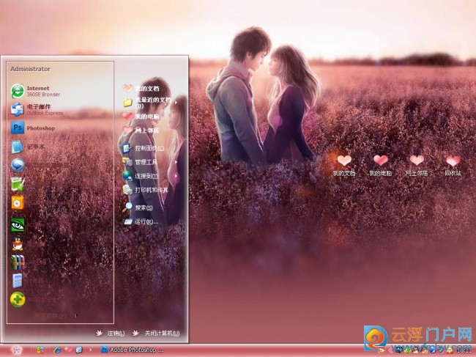Open 运行 Run dialog entry
The height and width of the screenshot is (357, 476).
point(141,222)
